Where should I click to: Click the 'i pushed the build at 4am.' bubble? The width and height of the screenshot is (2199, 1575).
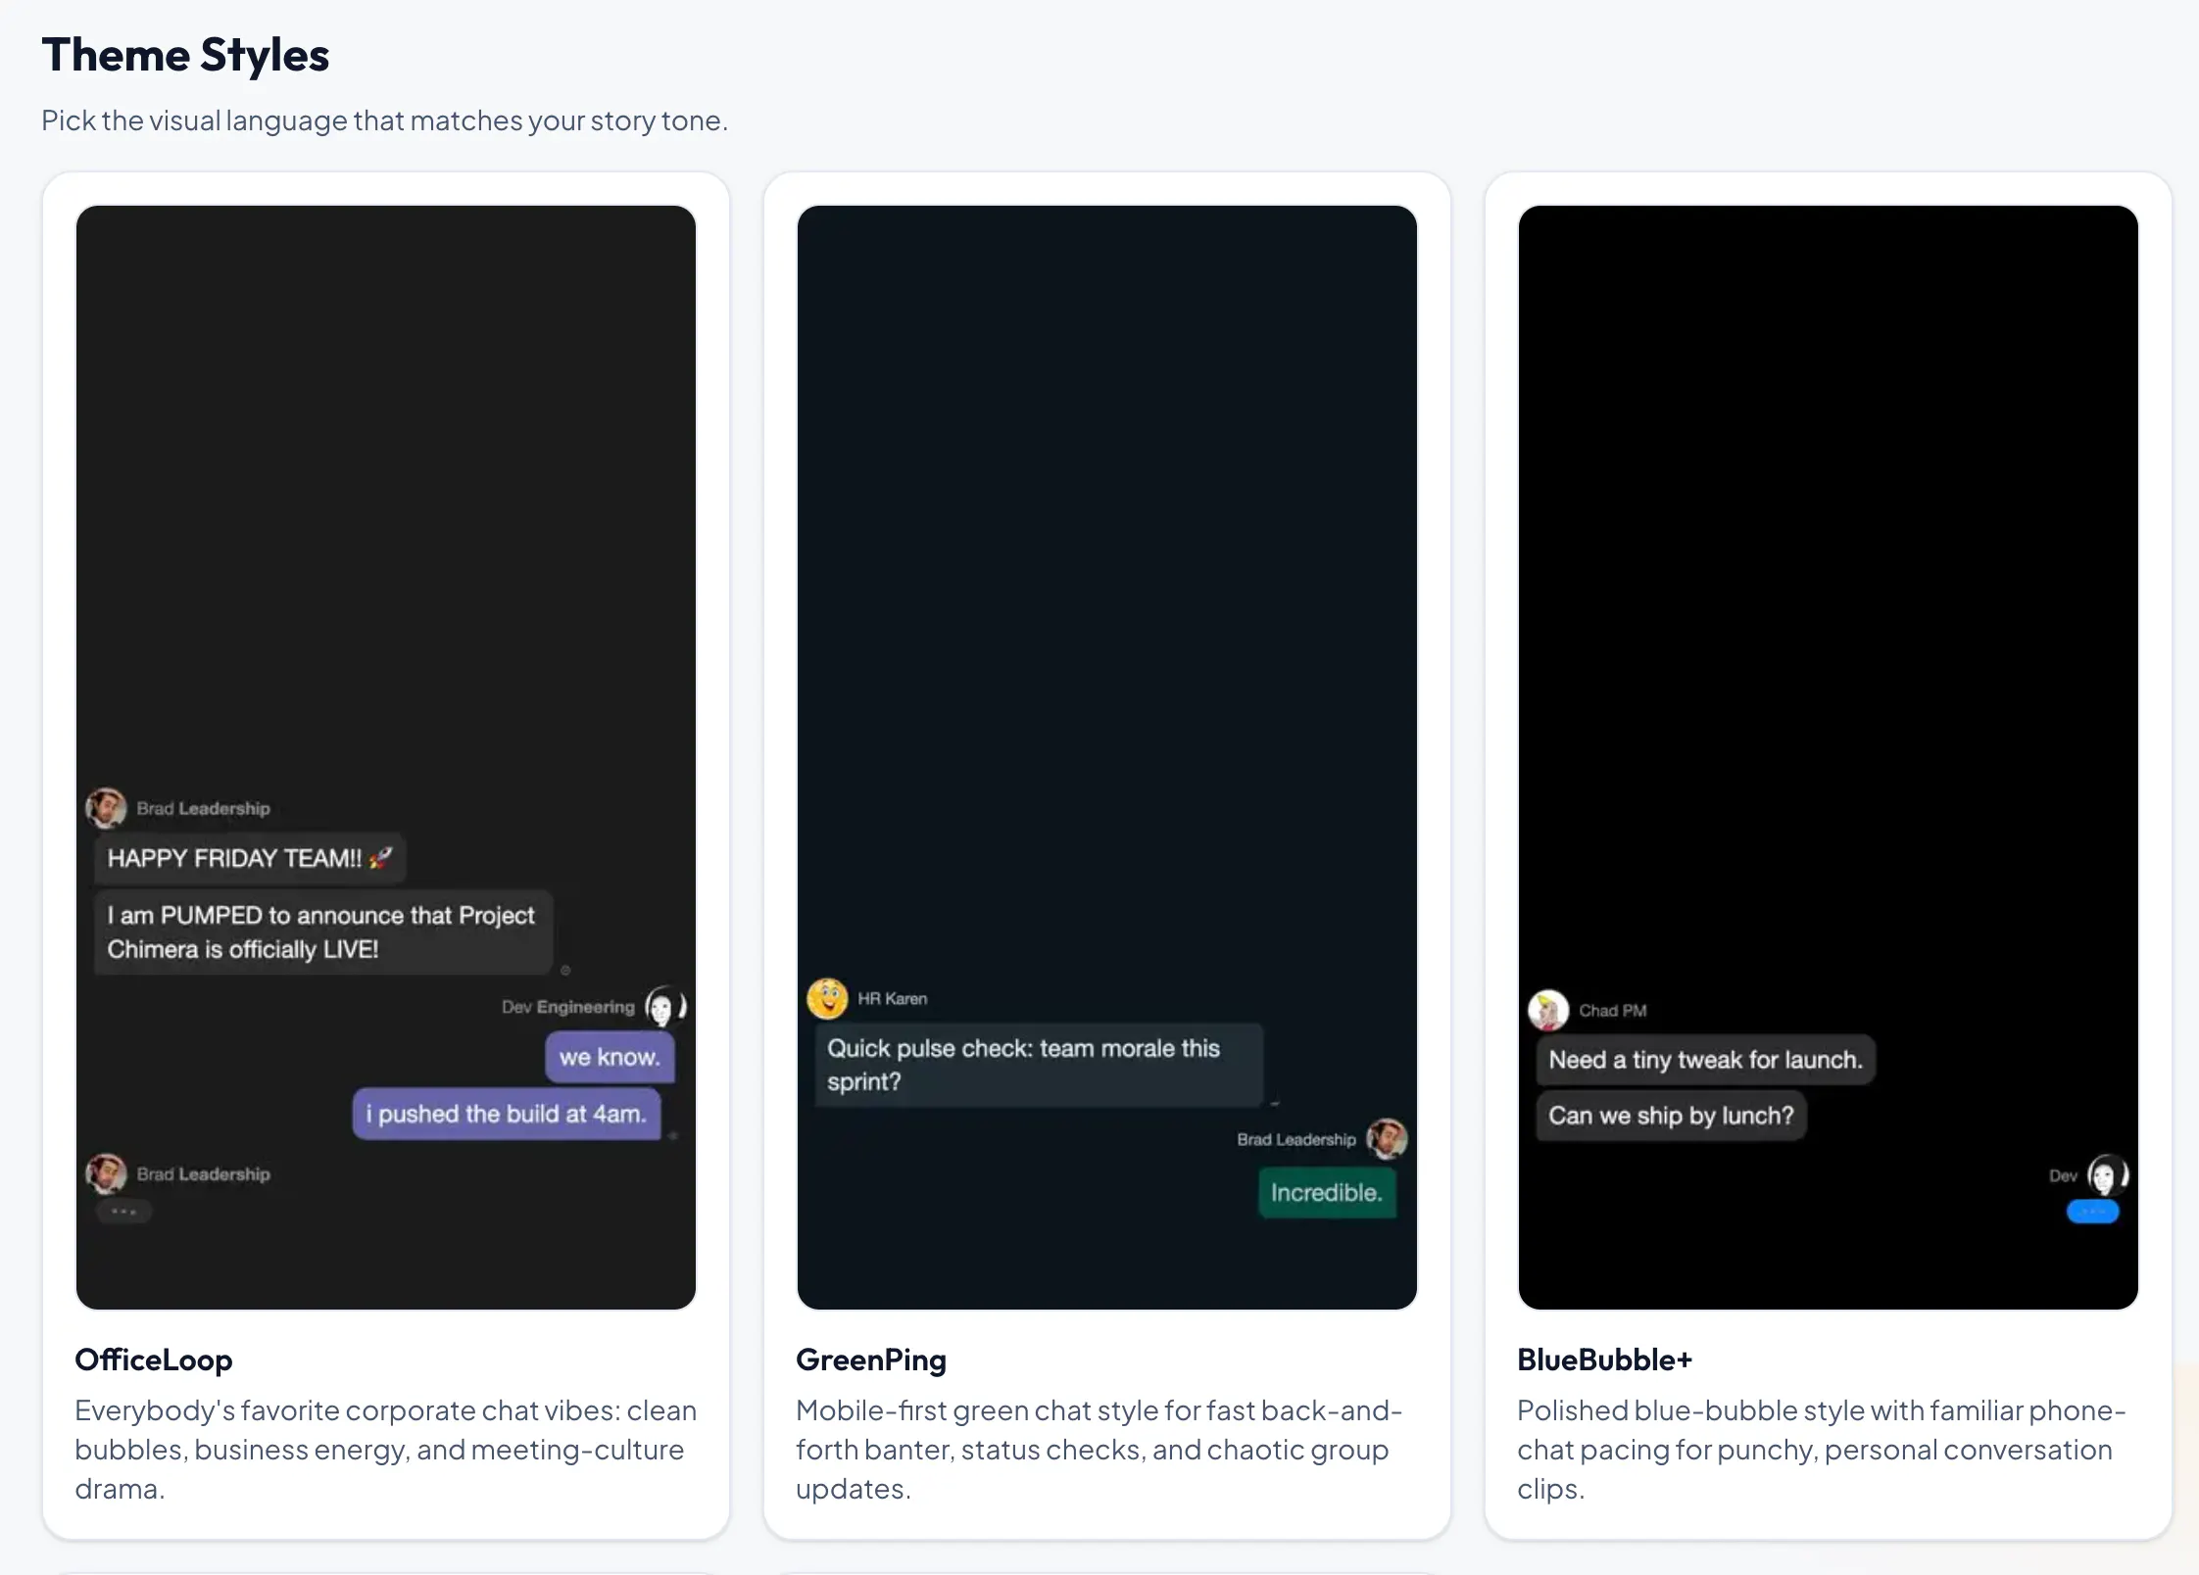click(x=507, y=1114)
